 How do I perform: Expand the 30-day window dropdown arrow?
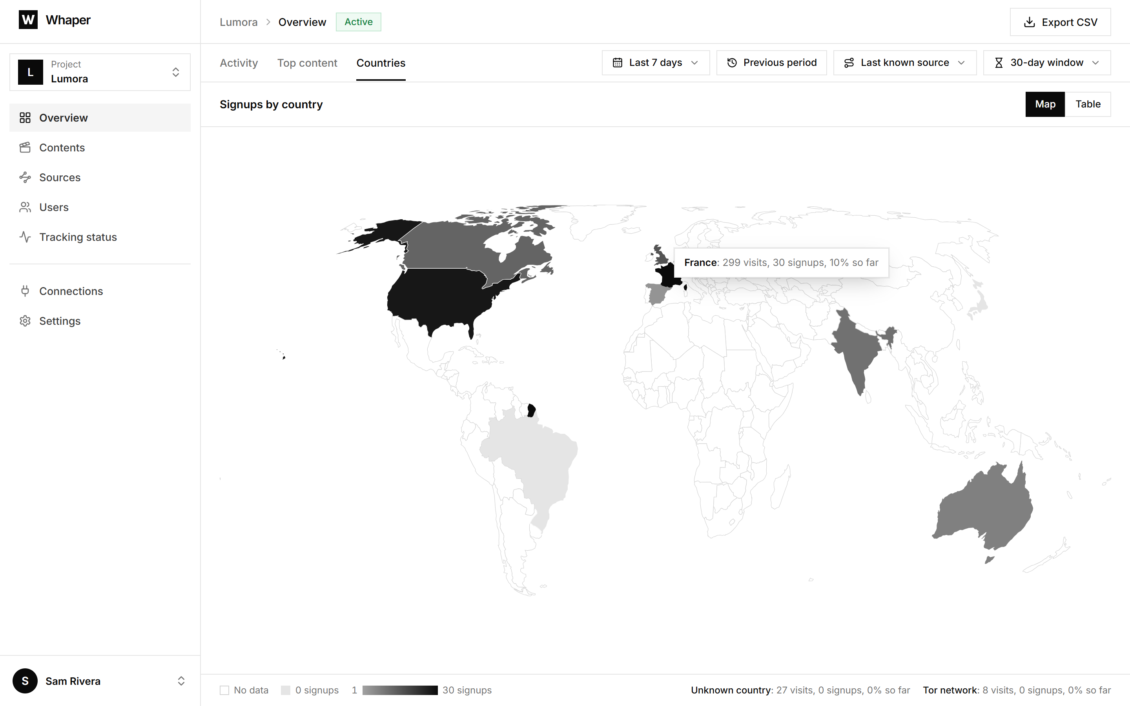pyautogui.click(x=1095, y=63)
